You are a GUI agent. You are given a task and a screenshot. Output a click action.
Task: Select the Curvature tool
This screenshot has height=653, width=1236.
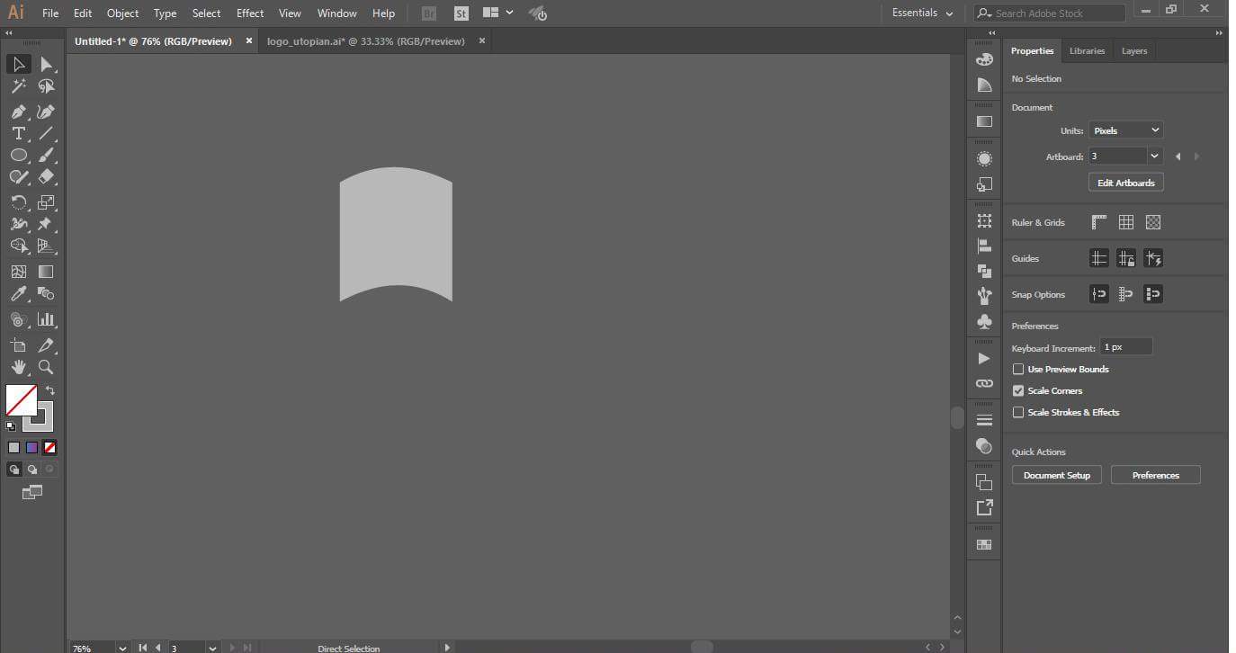tap(46, 112)
